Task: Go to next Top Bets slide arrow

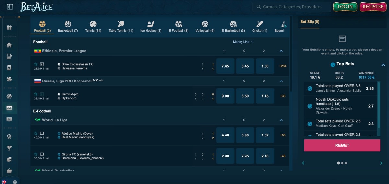Action: click(381, 163)
